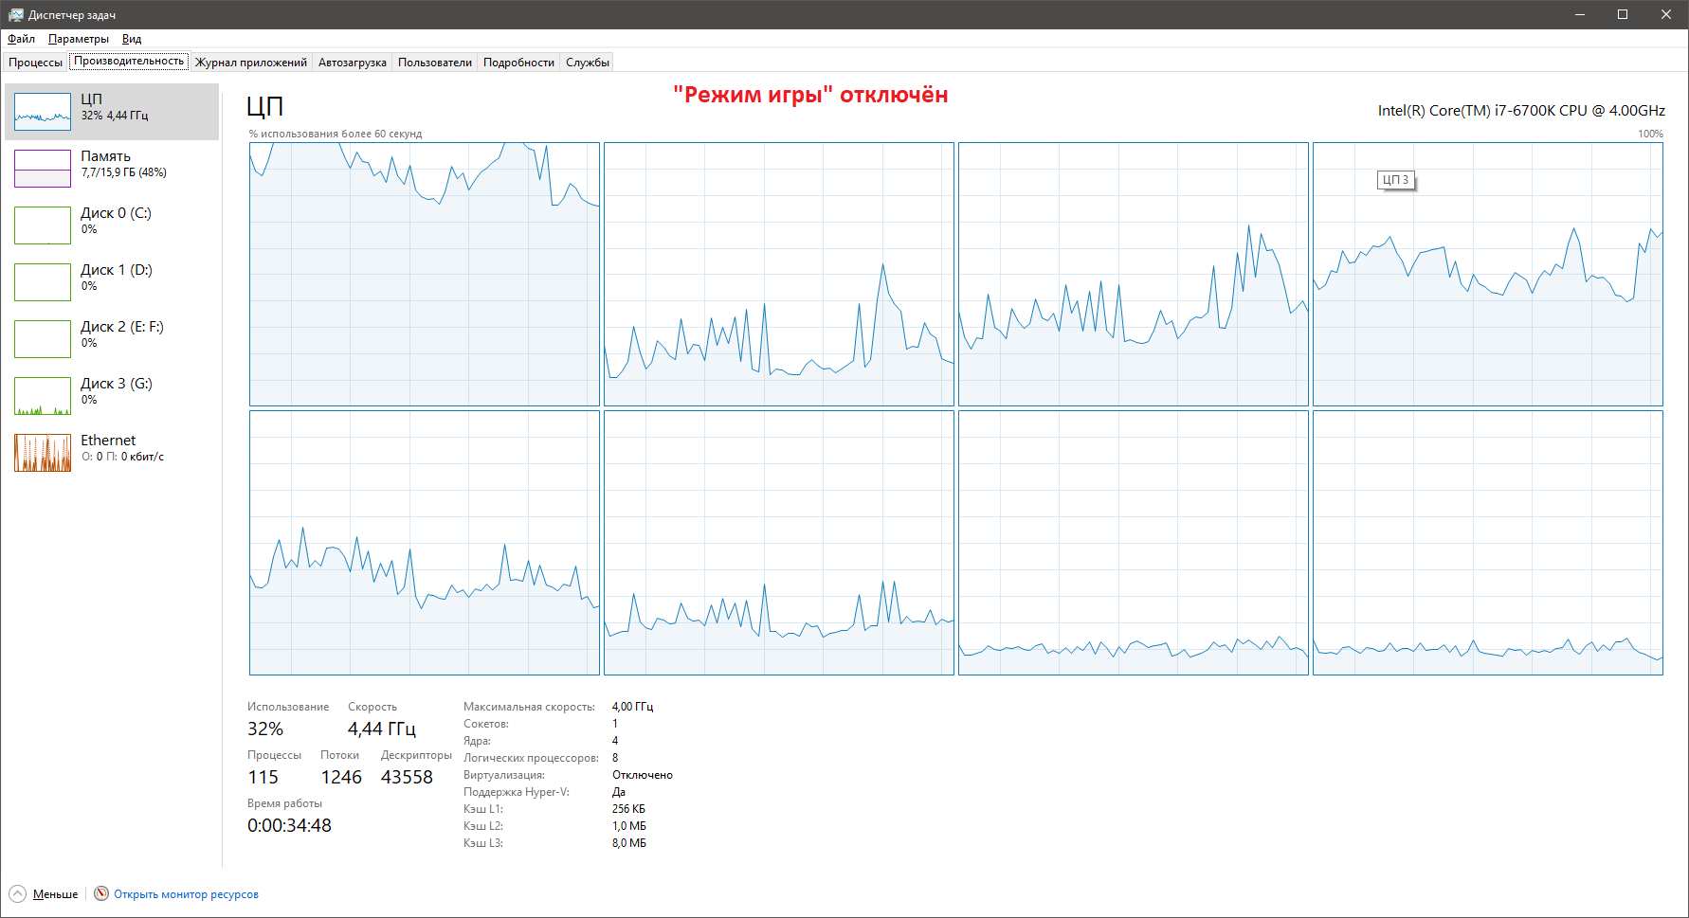Click the Отключено virtualization value
Screen dimensions: 1689x918
click(x=643, y=775)
